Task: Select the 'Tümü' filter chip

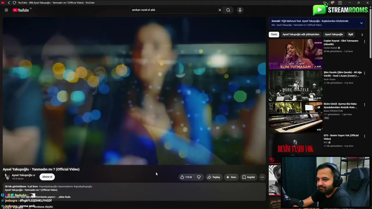Action: pos(274,35)
